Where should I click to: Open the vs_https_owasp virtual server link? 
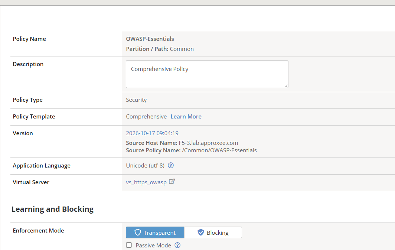146,182
